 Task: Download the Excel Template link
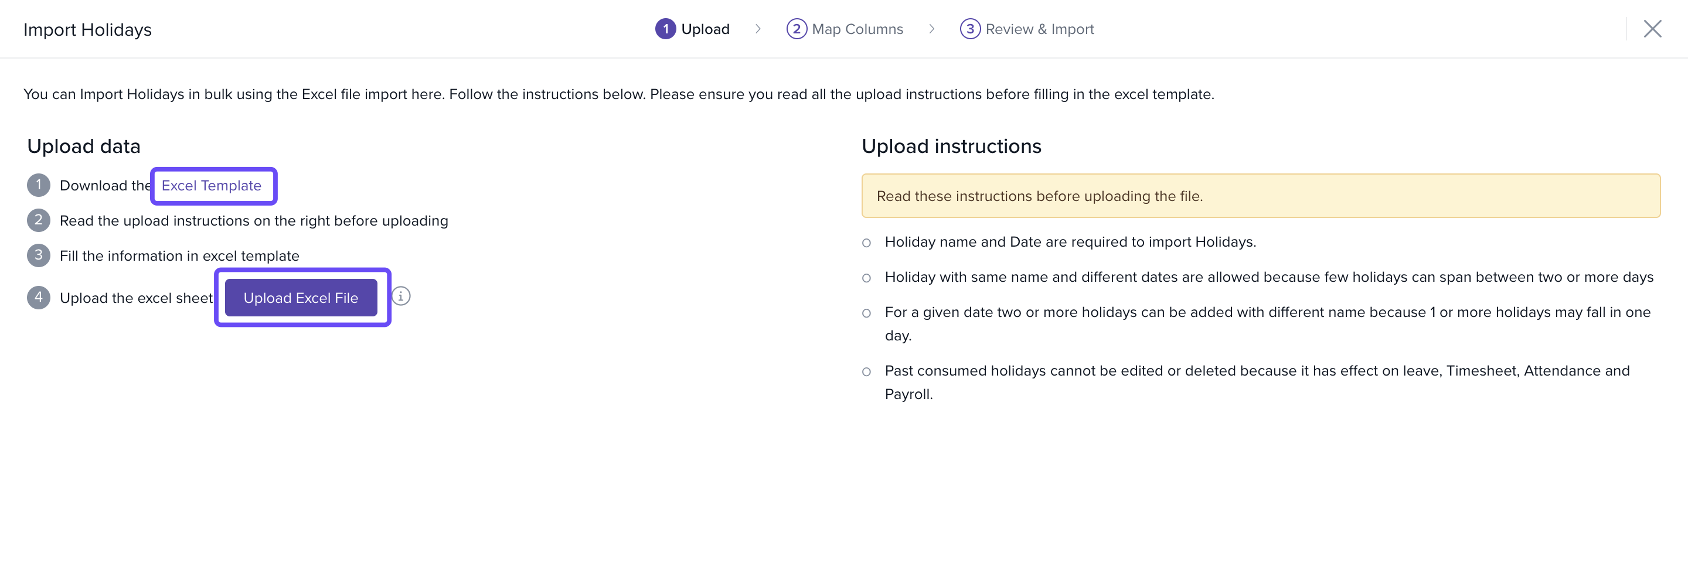point(211,186)
